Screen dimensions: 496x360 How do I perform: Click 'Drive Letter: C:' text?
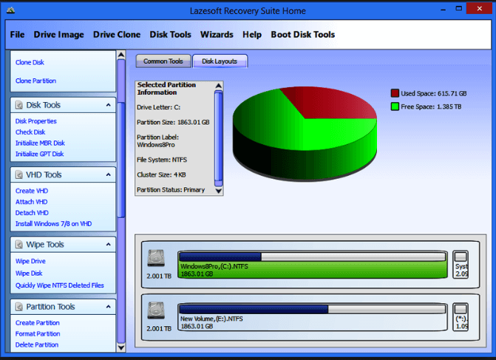pos(158,107)
